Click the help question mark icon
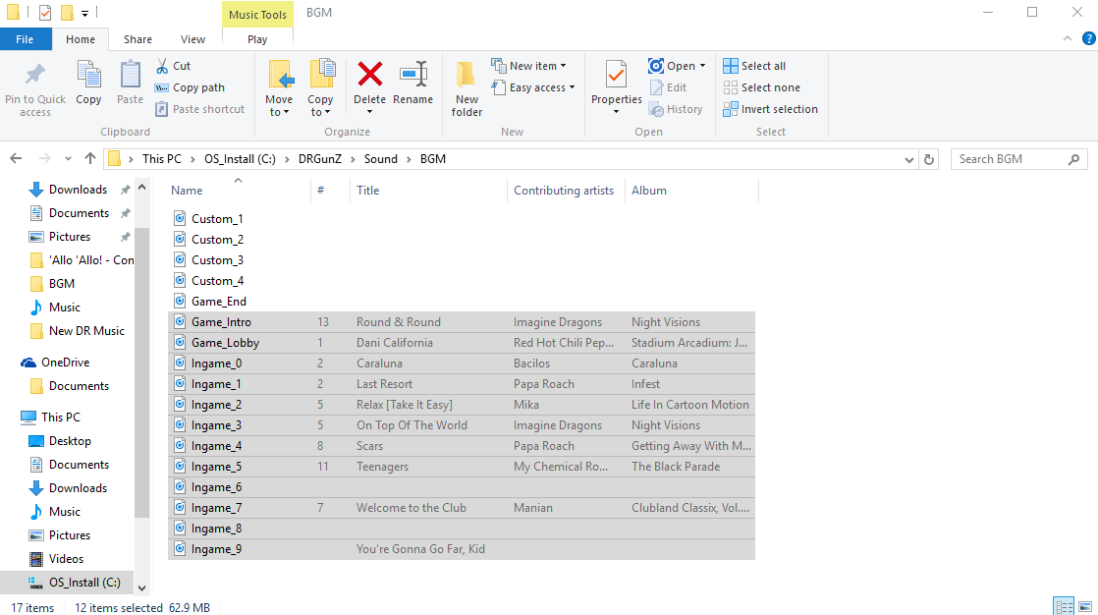1098x615 pixels. coord(1089,38)
